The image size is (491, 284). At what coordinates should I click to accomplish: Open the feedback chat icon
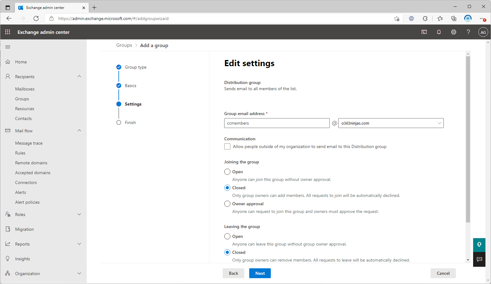click(479, 259)
